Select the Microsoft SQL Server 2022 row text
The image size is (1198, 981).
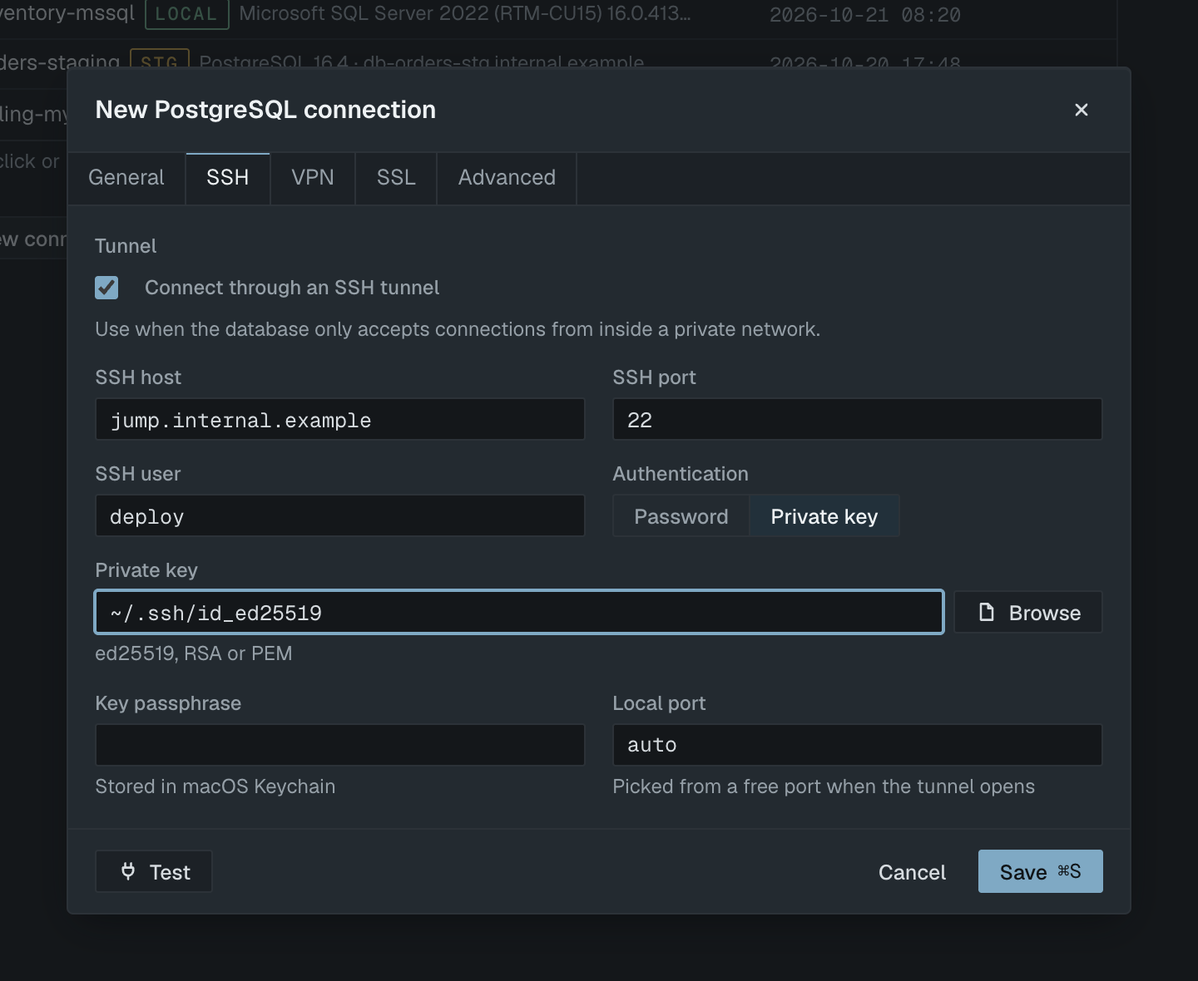coord(464,13)
